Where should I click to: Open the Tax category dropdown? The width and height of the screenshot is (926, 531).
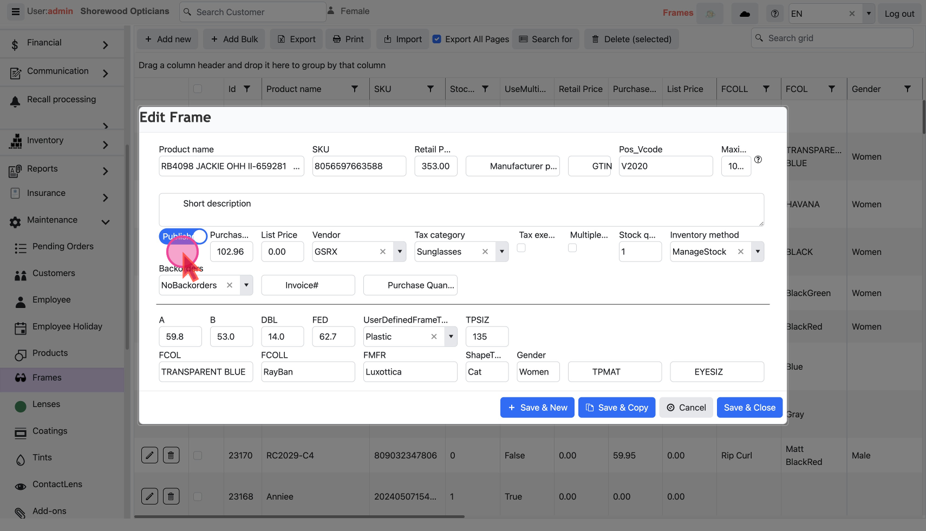pos(502,252)
